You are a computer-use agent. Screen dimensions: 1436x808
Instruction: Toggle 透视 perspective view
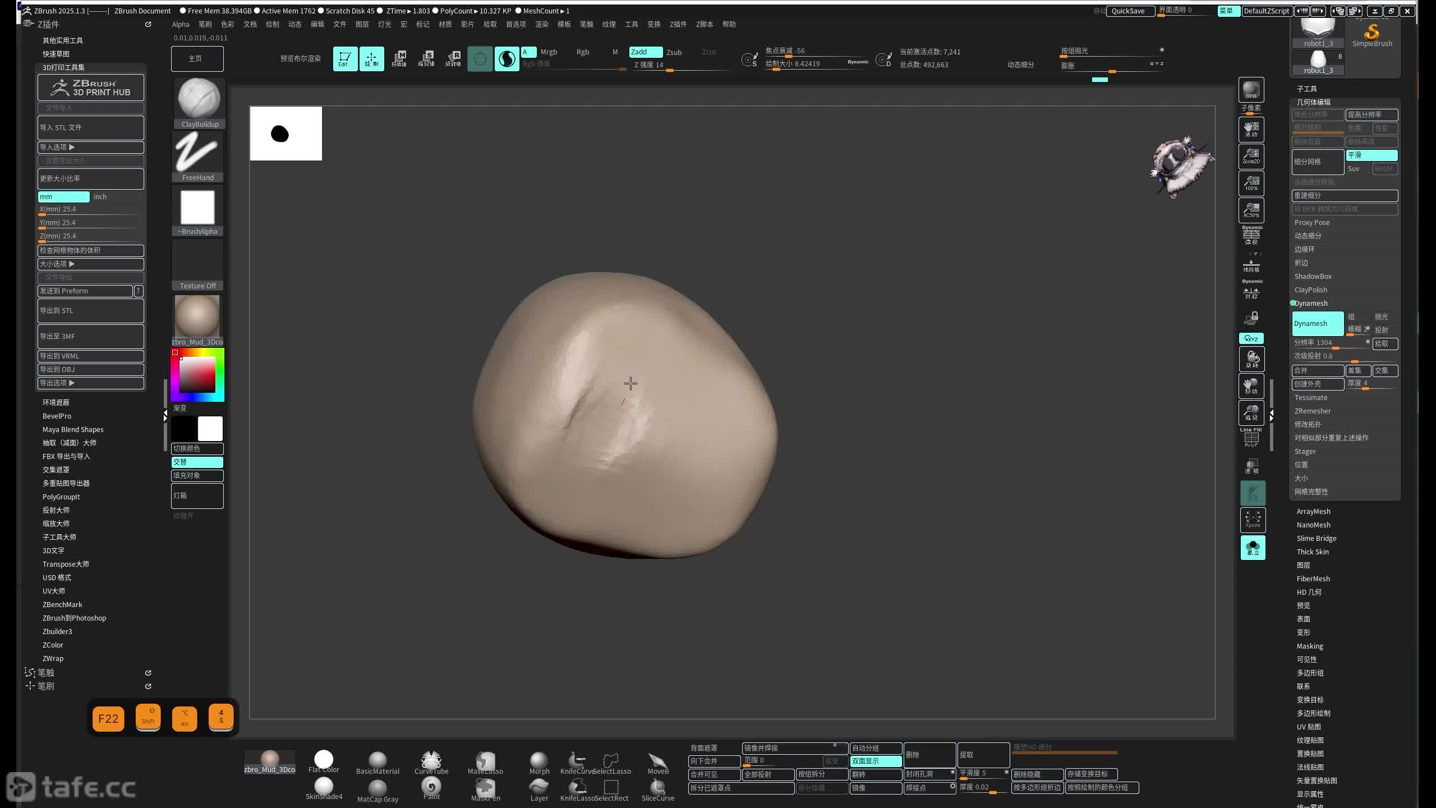click(1251, 236)
